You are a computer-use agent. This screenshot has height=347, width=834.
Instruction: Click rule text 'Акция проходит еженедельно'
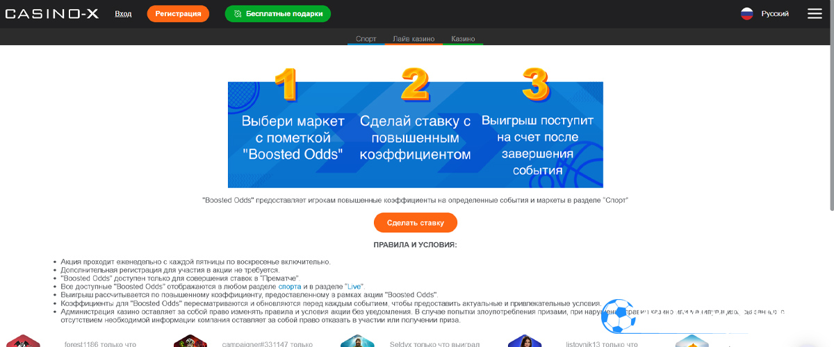pos(195,262)
